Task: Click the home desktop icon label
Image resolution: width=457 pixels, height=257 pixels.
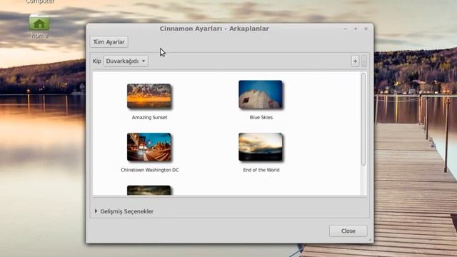Action: click(39, 36)
